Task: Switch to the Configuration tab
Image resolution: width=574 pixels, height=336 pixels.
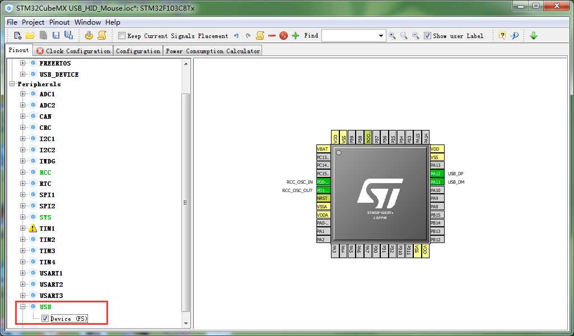Action: coord(138,52)
